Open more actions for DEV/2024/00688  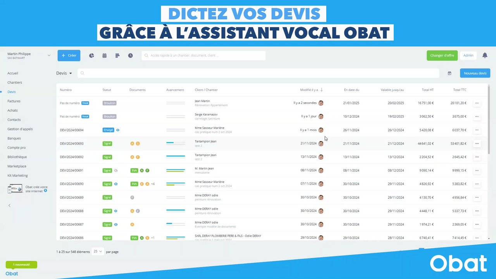pyautogui.click(x=477, y=211)
